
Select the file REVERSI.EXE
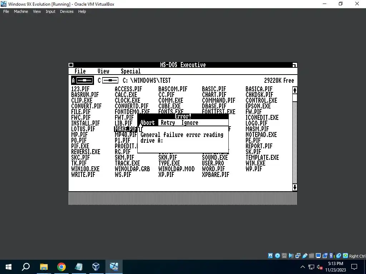[86, 152]
